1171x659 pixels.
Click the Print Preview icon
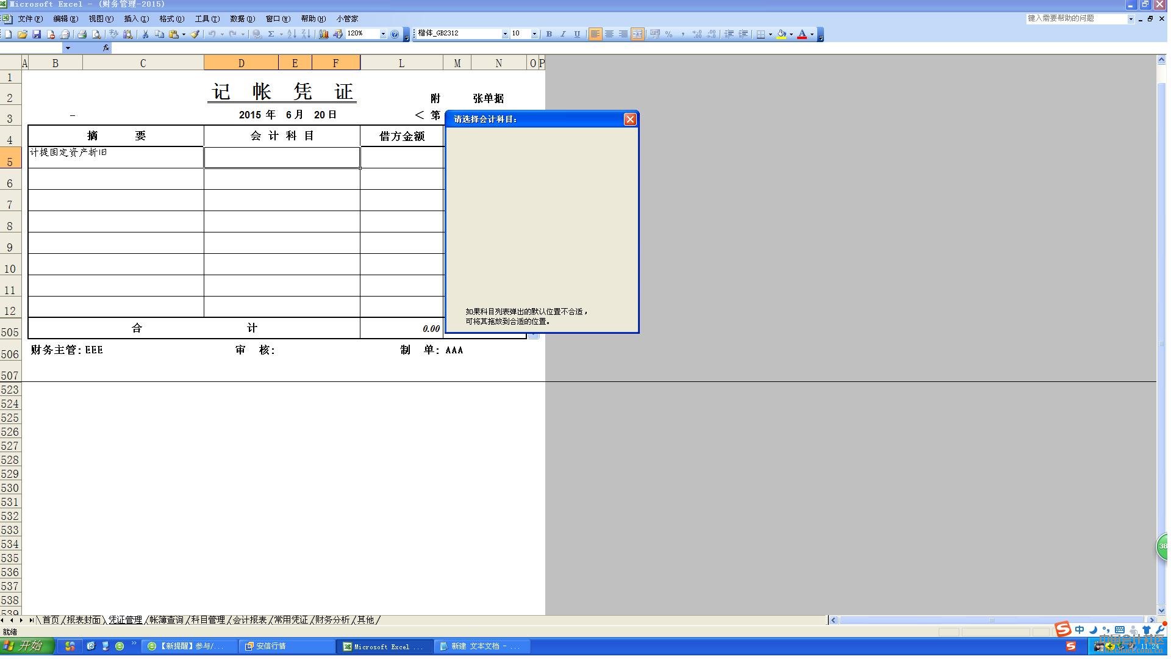click(x=96, y=34)
